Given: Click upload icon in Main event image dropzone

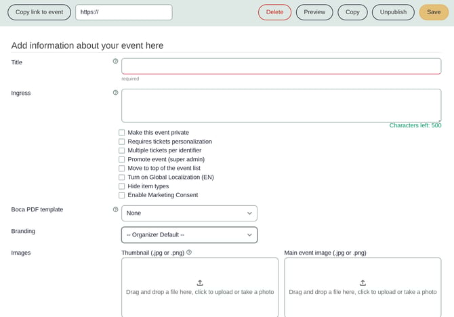Looking at the screenshot, I should click(x=363, y=282).
